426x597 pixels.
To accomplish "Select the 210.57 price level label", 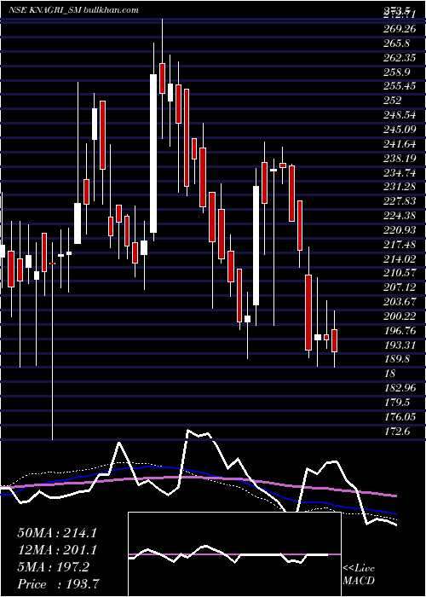I will click(399, 274).
